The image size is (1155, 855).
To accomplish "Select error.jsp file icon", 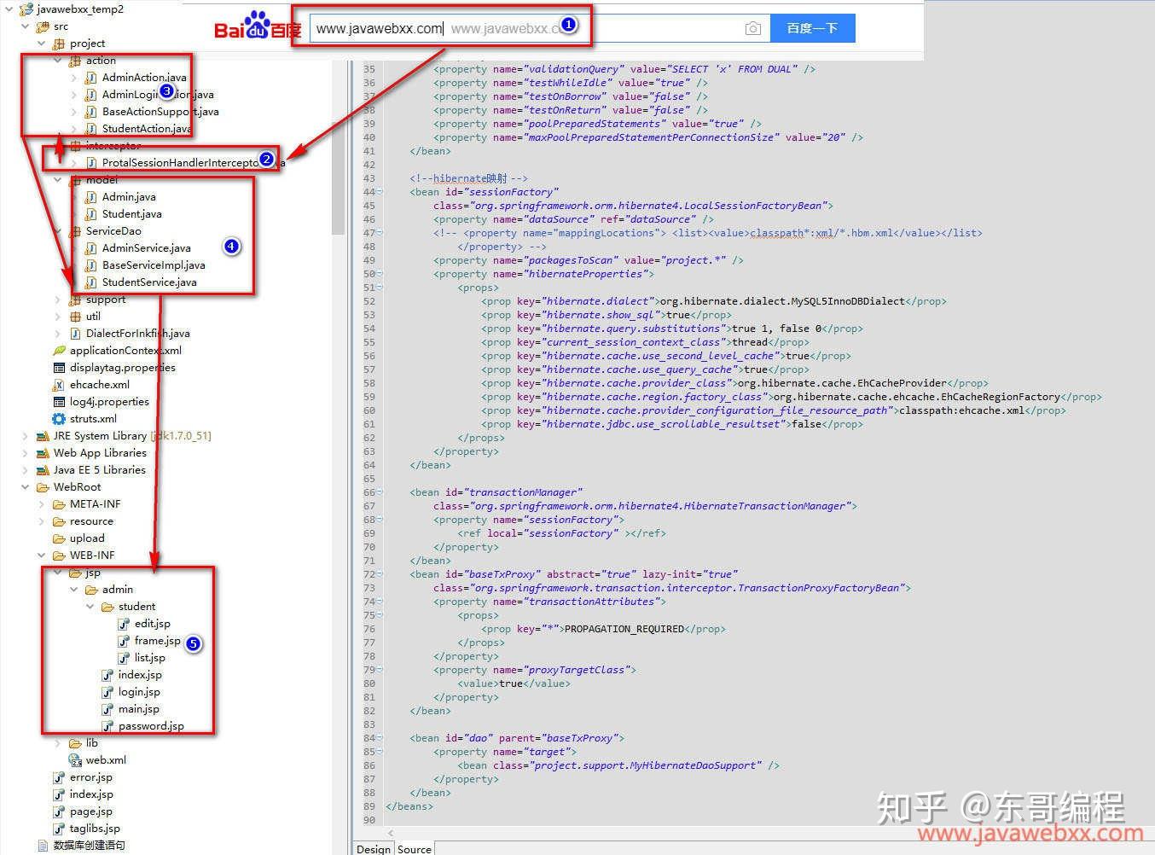I will click(x=59, y=777).
